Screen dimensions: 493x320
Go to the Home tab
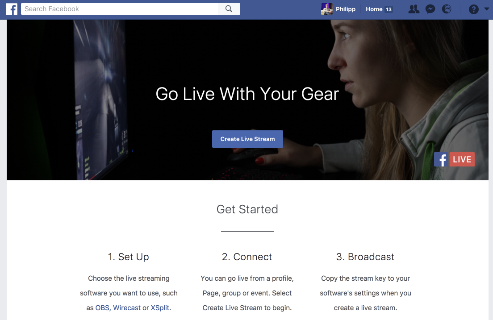(374, 9)
